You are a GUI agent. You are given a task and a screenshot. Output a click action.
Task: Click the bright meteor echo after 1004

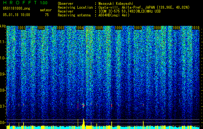point(83,105)
